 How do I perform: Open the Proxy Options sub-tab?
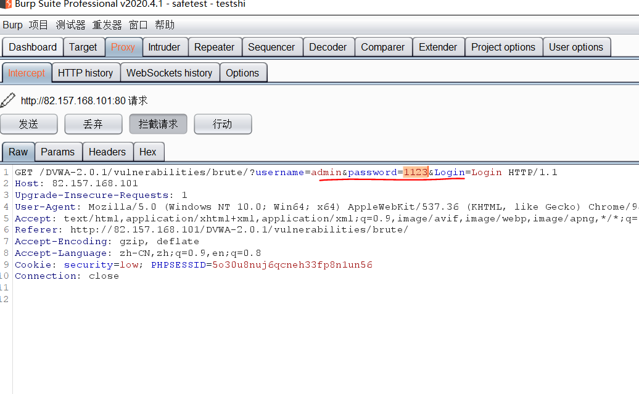pos(242,73)
